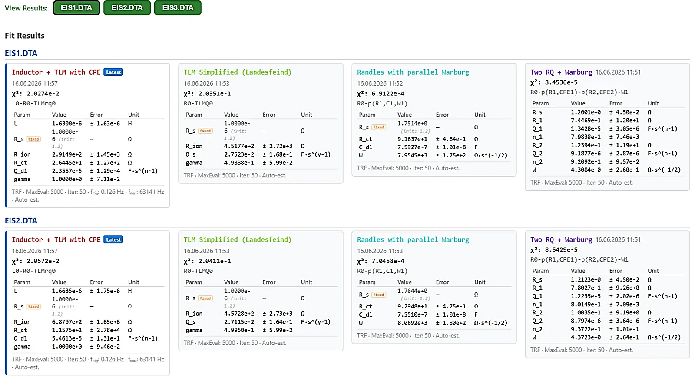Click the fixed tag on R_s in EIS2 Inductor card
This screenshot has width=695, height=380.
coord(33,307)
